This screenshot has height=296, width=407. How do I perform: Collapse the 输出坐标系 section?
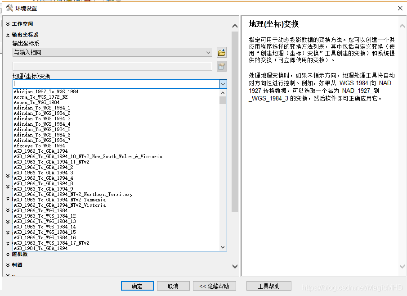click(x=8, y=35)
